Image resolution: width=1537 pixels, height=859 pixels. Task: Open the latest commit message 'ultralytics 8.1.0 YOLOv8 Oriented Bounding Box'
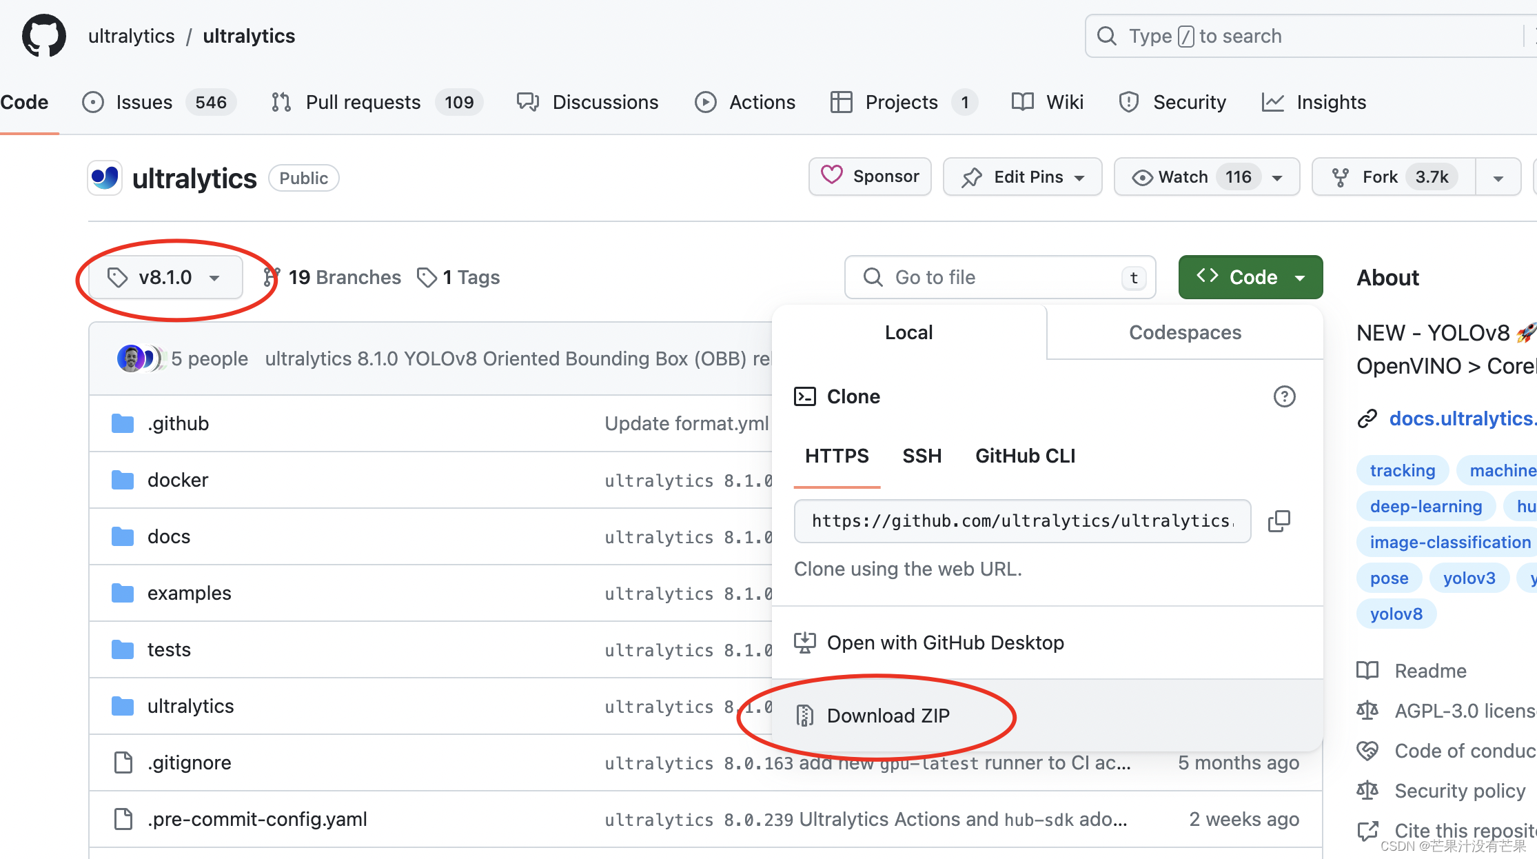pos(518,358)
